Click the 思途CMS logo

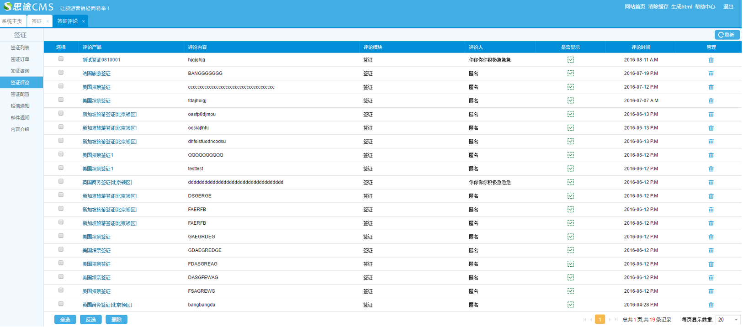point(28,7)
